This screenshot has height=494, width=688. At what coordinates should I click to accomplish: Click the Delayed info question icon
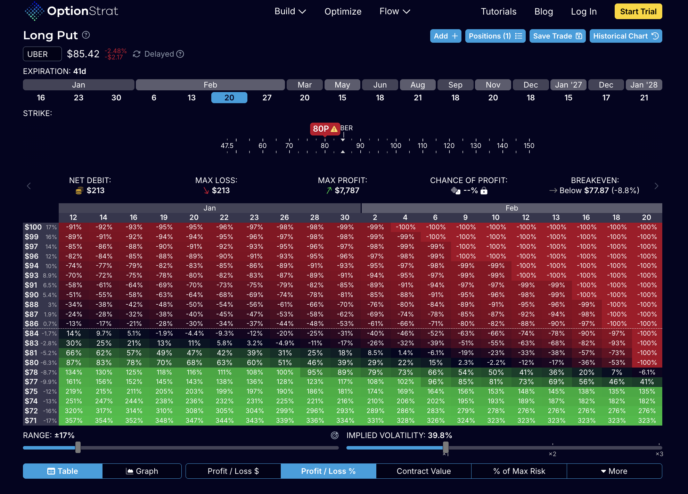[x=180, y=54]
